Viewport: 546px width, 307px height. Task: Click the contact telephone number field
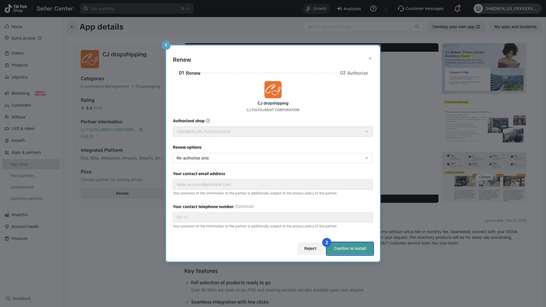273,217
